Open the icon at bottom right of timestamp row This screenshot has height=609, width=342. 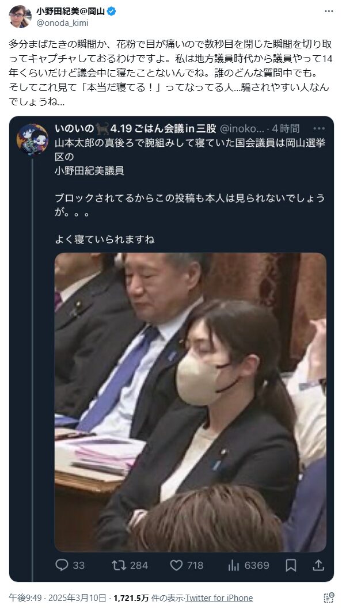(x=329, y=597)
